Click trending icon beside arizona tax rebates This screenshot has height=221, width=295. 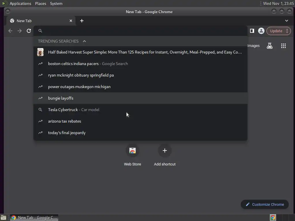pyautogui.click(x=40, y=121)
